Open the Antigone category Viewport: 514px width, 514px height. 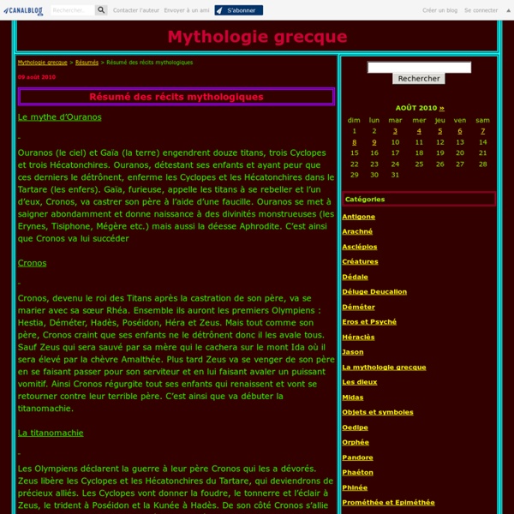[359, 217]
